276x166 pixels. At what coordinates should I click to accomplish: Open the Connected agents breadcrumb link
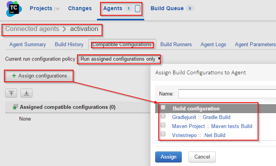pos(32,29)
